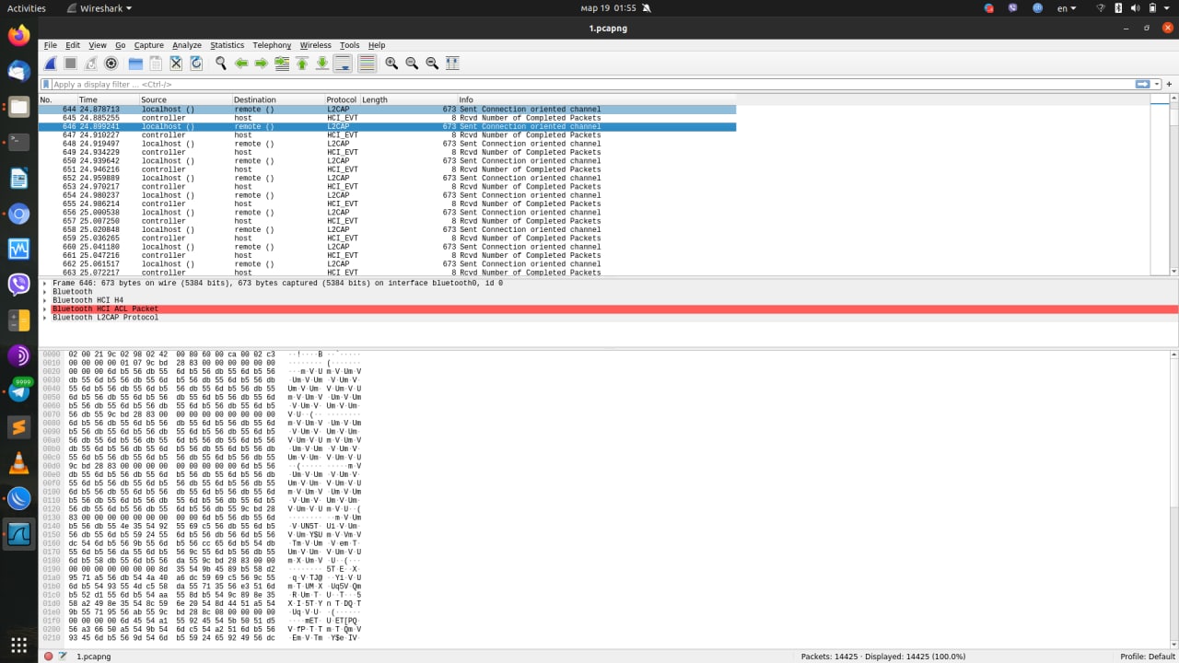Open the Tools menu
The width and height of the screenshot is (1179, 663).
click(x=350, y=45)
